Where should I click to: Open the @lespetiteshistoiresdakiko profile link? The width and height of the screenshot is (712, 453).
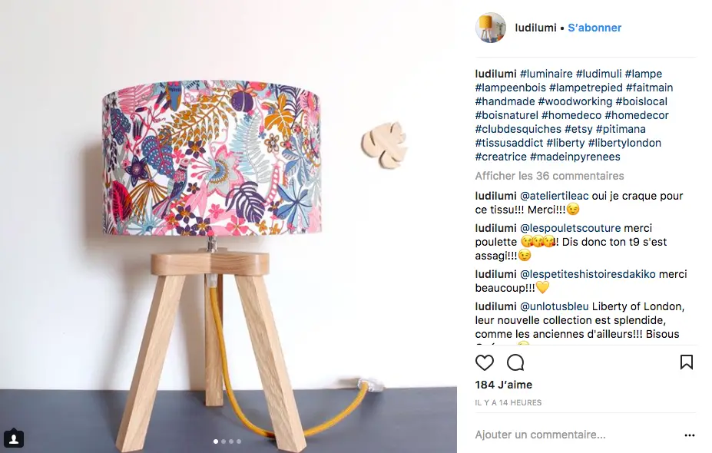588,274
